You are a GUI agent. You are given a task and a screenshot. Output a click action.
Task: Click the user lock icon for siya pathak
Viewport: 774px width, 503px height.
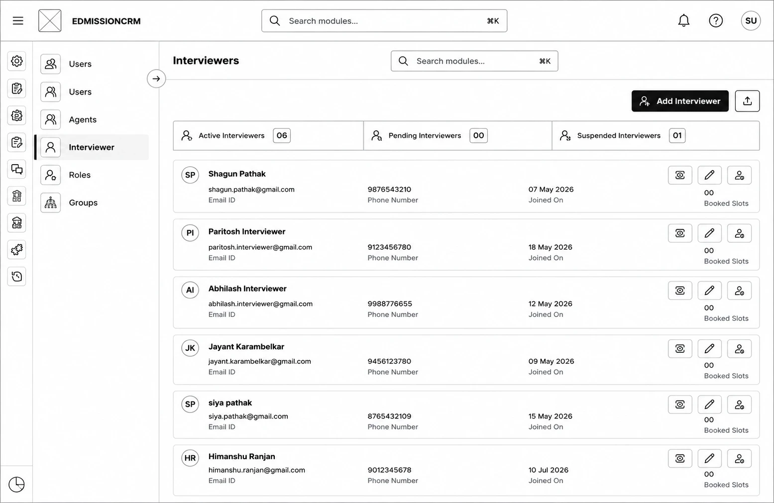tap(739, 404)
